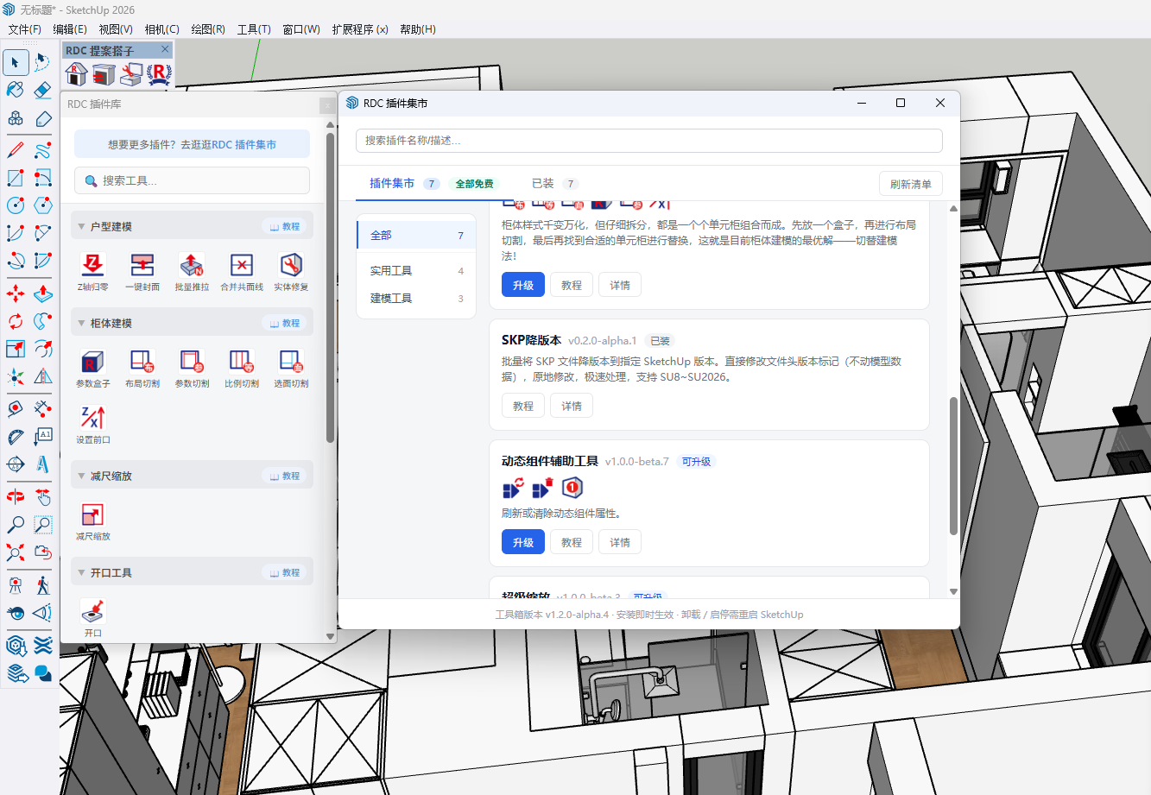Launch the 一键封面 tool
This screenshot has width=1151, height=795.
coord(142,272)
